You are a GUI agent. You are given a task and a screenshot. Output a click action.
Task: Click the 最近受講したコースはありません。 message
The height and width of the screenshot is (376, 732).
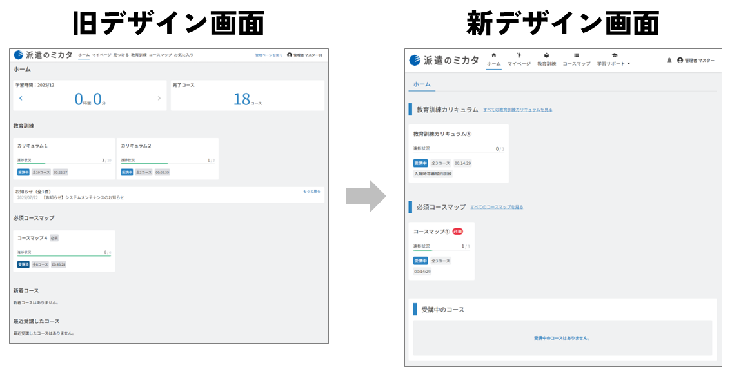click(x=45, y=333)
